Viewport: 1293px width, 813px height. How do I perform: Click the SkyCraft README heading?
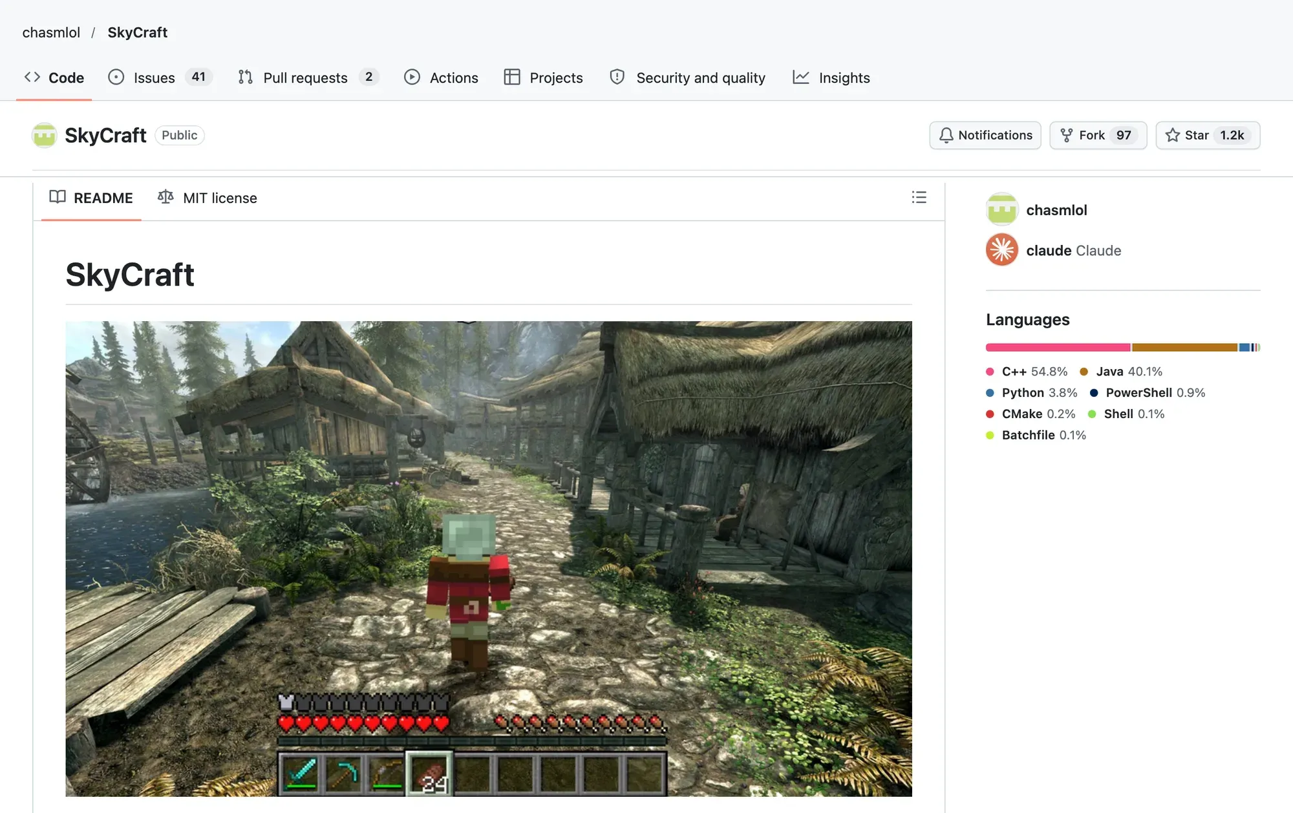[130, 275]
